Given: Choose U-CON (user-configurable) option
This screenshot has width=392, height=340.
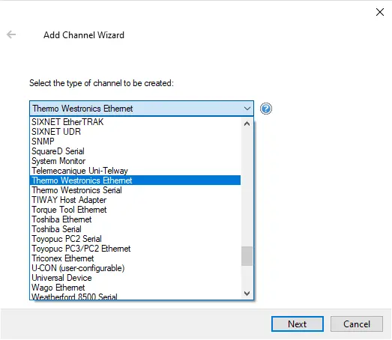Looking at the screenshot, I should coord(135,268).
